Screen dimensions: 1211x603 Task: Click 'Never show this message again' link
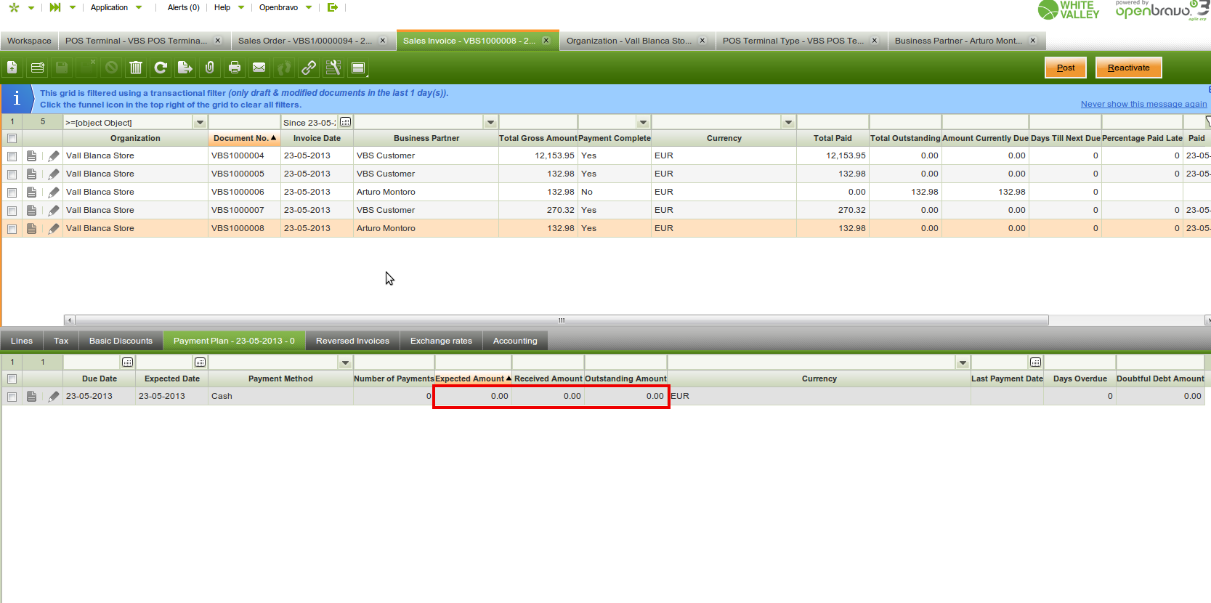coord(1143,104)
